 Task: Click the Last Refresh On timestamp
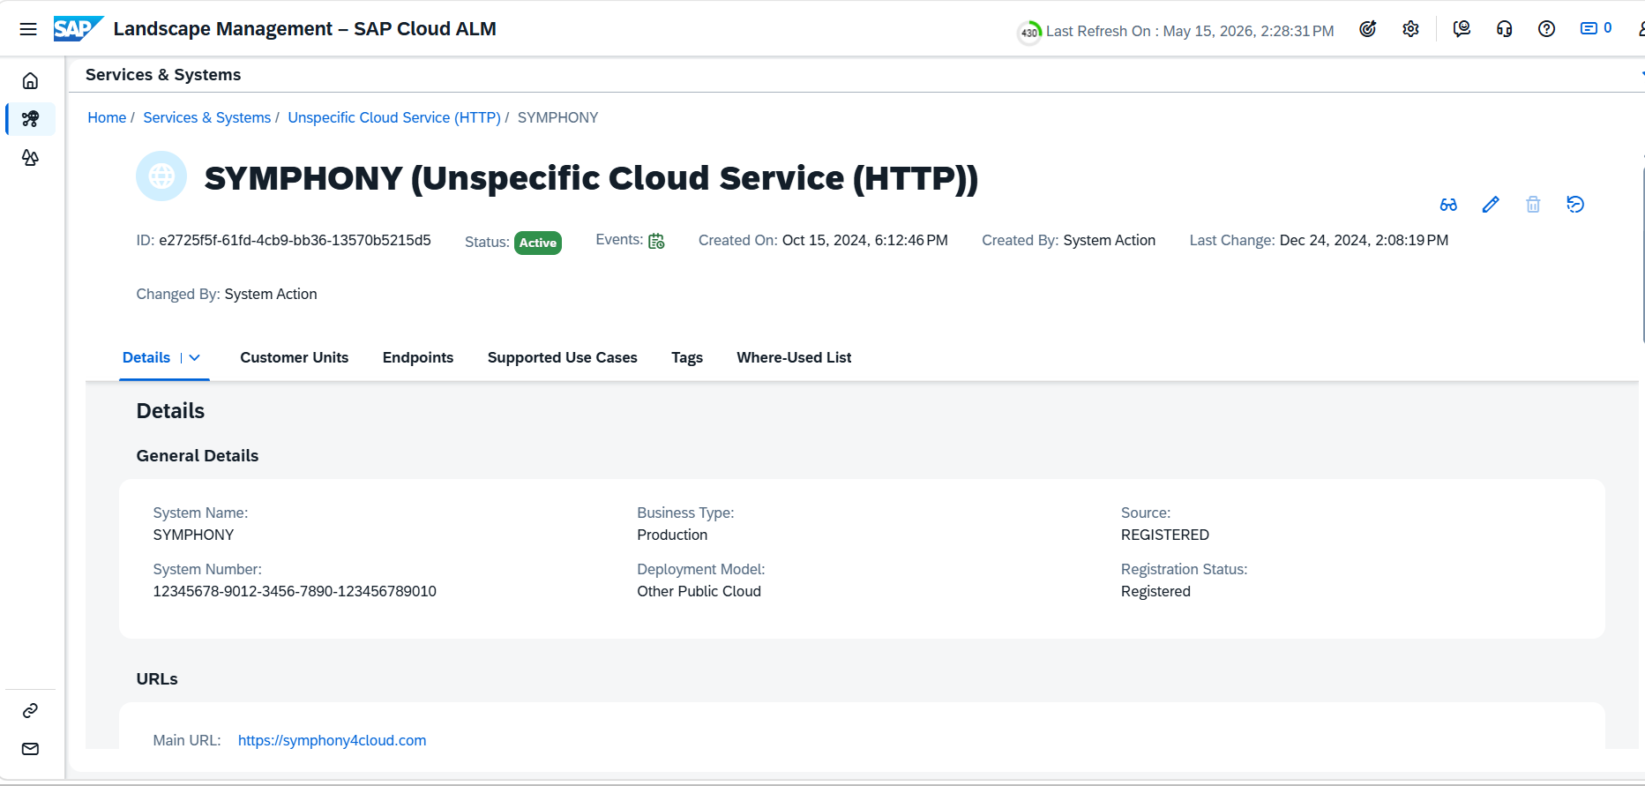click(x=1190, y=31)
